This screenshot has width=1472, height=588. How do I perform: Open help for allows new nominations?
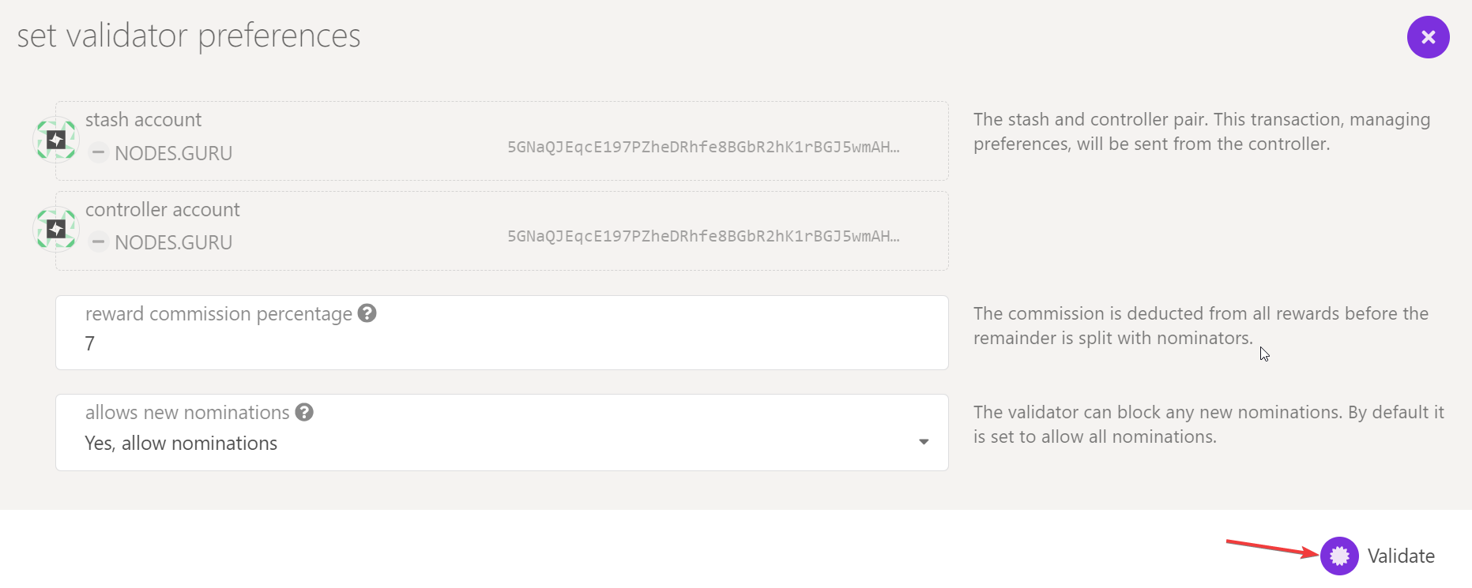304,412
